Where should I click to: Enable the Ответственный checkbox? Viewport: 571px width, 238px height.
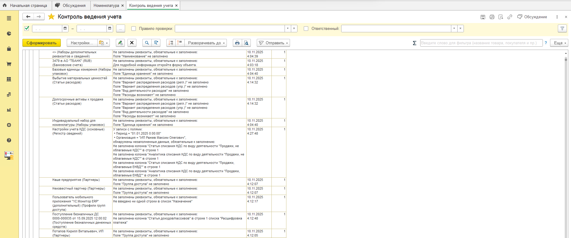[x=306, y=29]
